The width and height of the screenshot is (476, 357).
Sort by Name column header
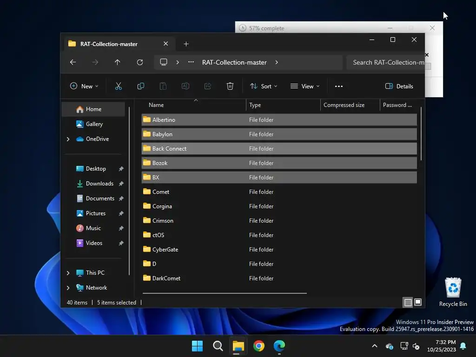[x=194, y=105]
